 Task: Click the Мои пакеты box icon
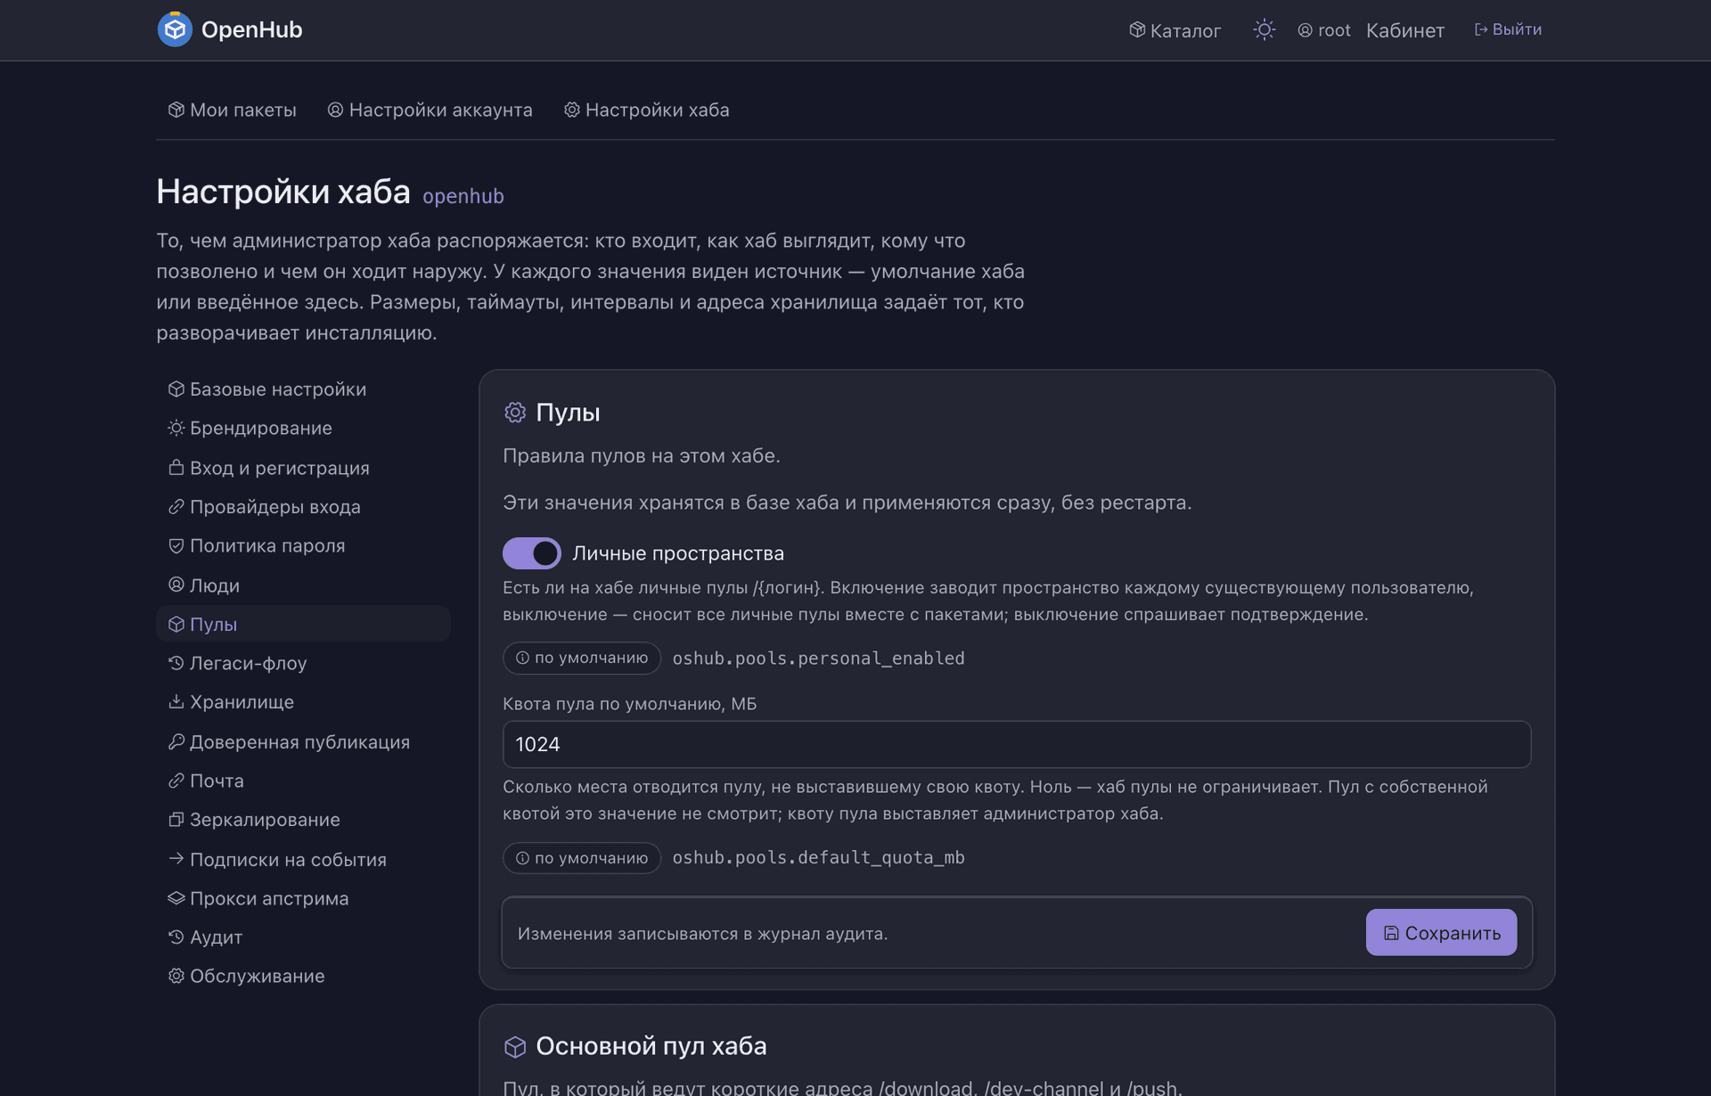(176, 110)
